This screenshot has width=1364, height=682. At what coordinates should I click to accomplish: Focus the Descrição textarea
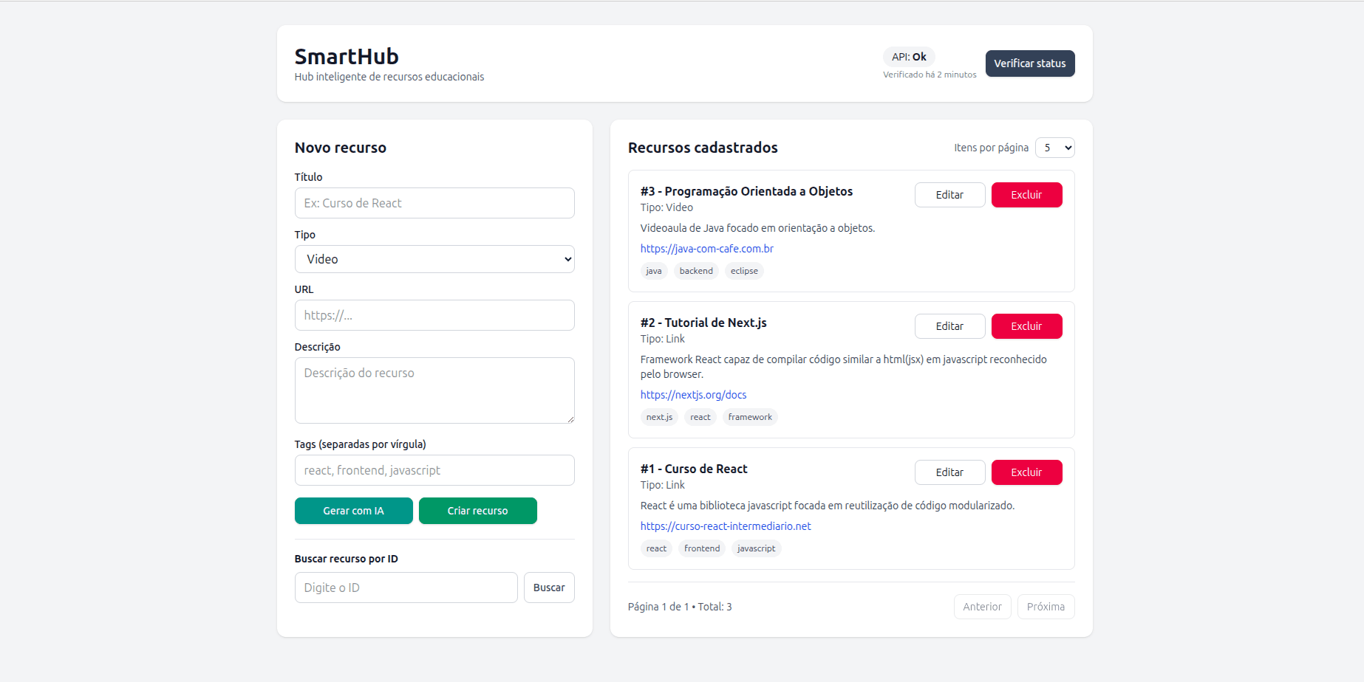pos(434,390)
